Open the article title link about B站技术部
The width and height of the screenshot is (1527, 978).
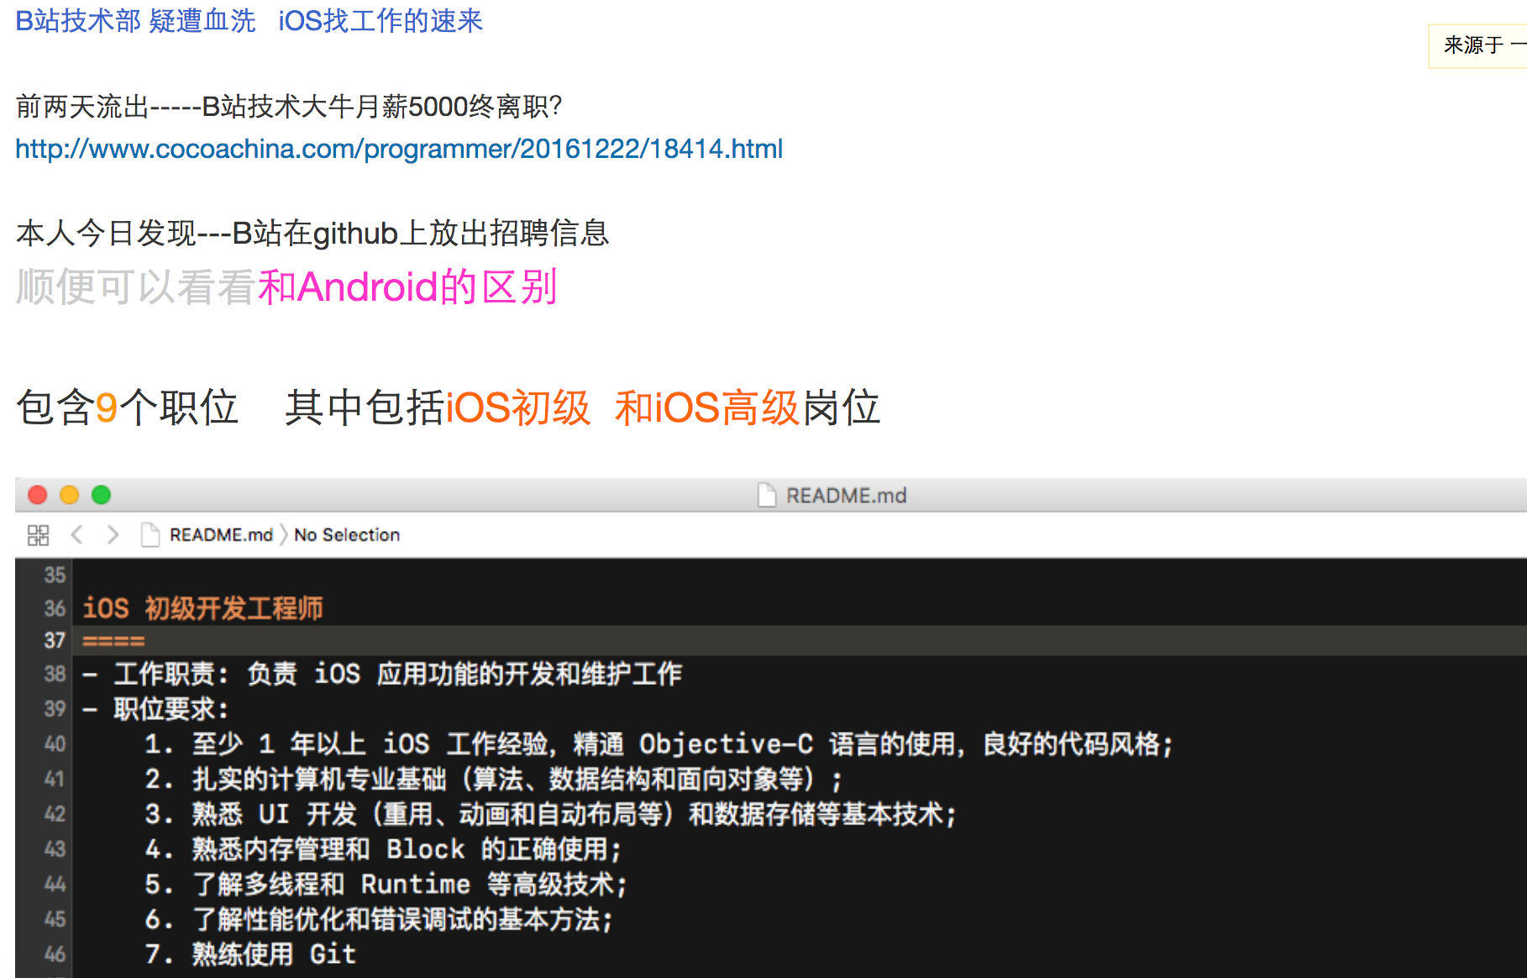coord(249,20)
